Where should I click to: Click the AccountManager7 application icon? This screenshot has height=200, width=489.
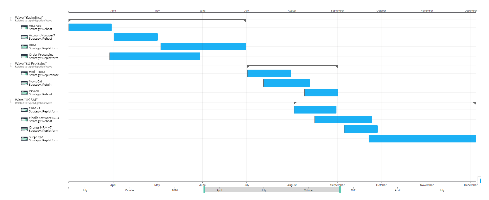click(24, 37)
